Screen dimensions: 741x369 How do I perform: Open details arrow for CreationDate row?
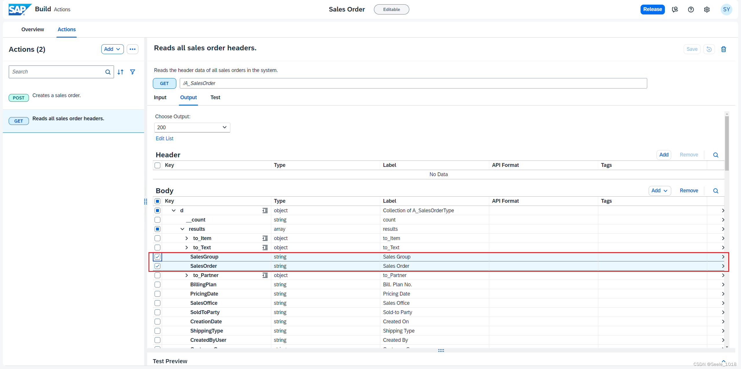[723, 322]
